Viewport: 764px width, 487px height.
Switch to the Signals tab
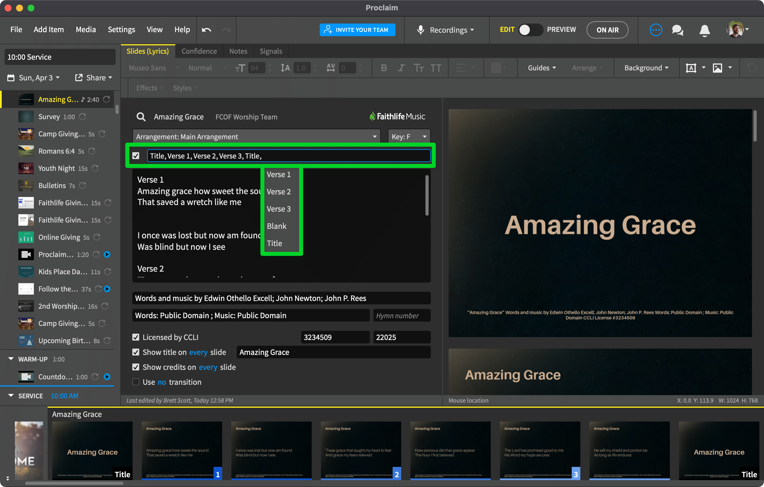click(271, 51)
